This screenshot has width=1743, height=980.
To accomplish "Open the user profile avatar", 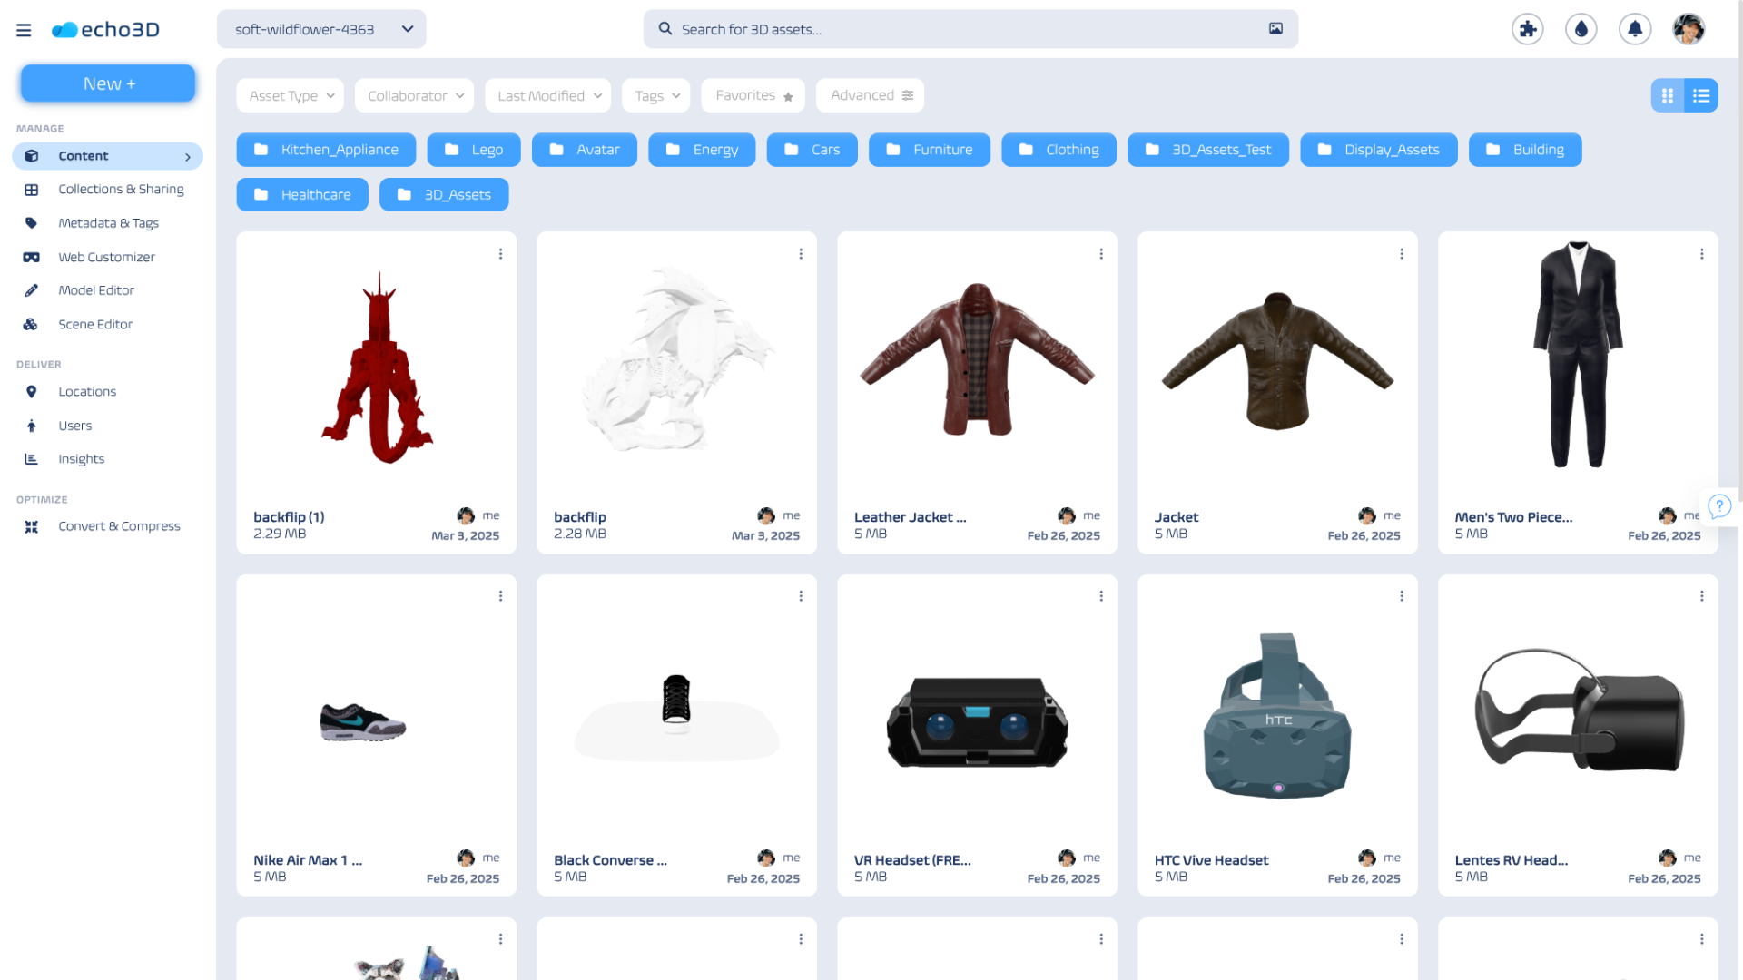I will tap(1689, 29).
